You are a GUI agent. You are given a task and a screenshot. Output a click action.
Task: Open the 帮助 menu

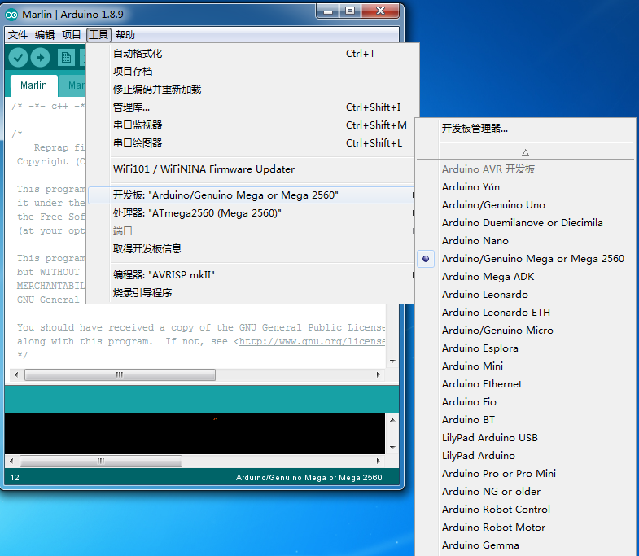click(125, 35)
